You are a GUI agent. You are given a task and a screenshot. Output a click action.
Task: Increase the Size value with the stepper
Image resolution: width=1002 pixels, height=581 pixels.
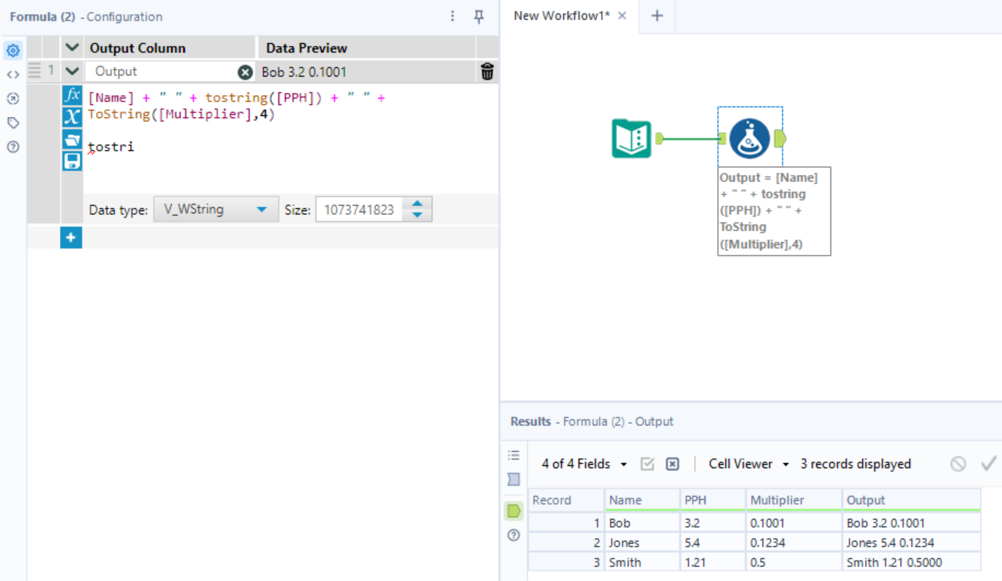point(418,203)
